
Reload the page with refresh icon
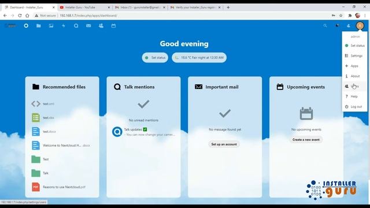[20, 16]
